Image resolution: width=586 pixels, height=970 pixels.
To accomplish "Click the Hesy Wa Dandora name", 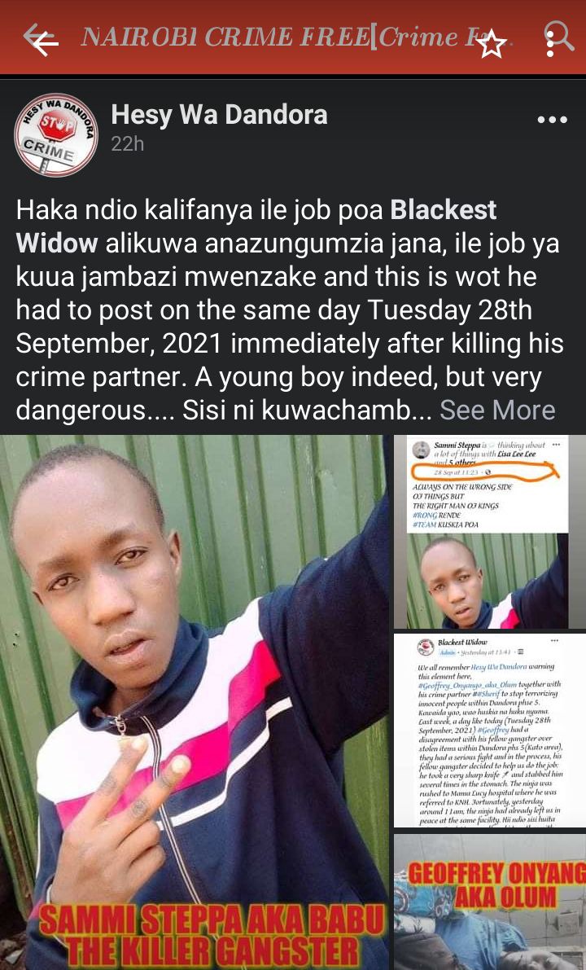I will point(219,115).
